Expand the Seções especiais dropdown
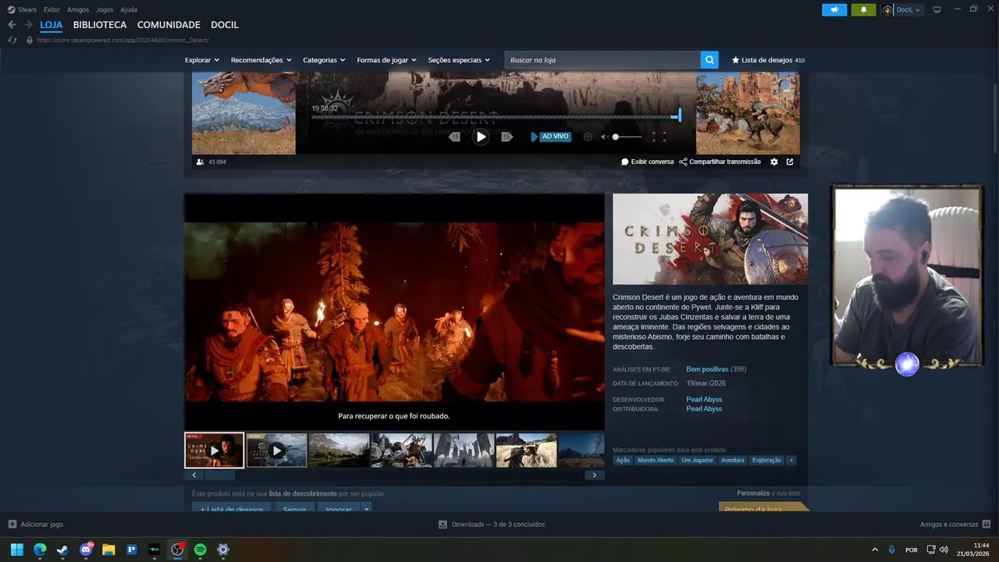 click(x=459, y=60)
